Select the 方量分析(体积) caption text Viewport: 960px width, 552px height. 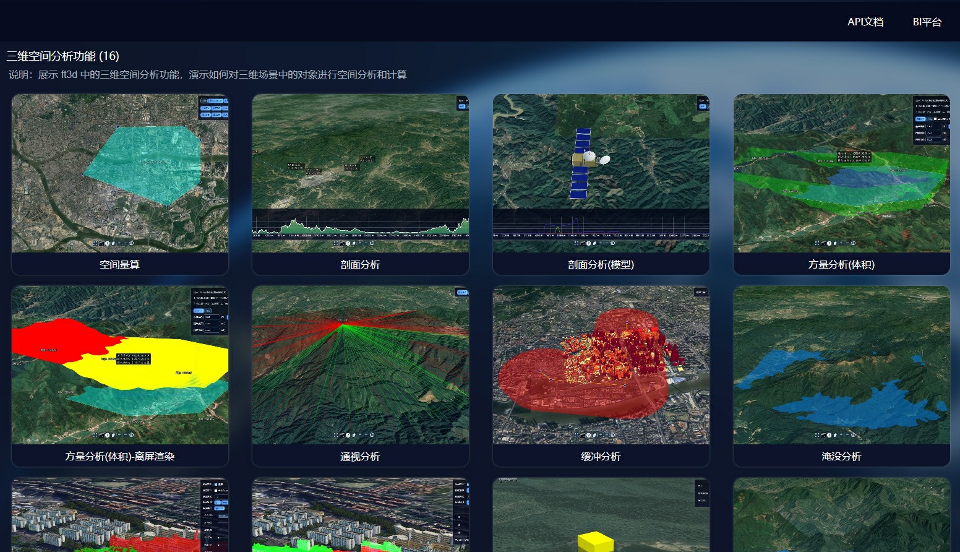(x=841, y=264)
